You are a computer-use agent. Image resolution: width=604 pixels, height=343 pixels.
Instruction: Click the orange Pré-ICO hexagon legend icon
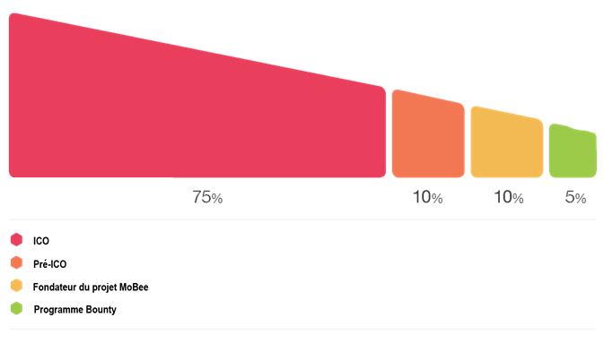coord(16,262)
